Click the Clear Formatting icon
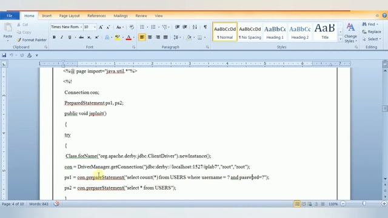Screen dimensions: 388x218 132,27
